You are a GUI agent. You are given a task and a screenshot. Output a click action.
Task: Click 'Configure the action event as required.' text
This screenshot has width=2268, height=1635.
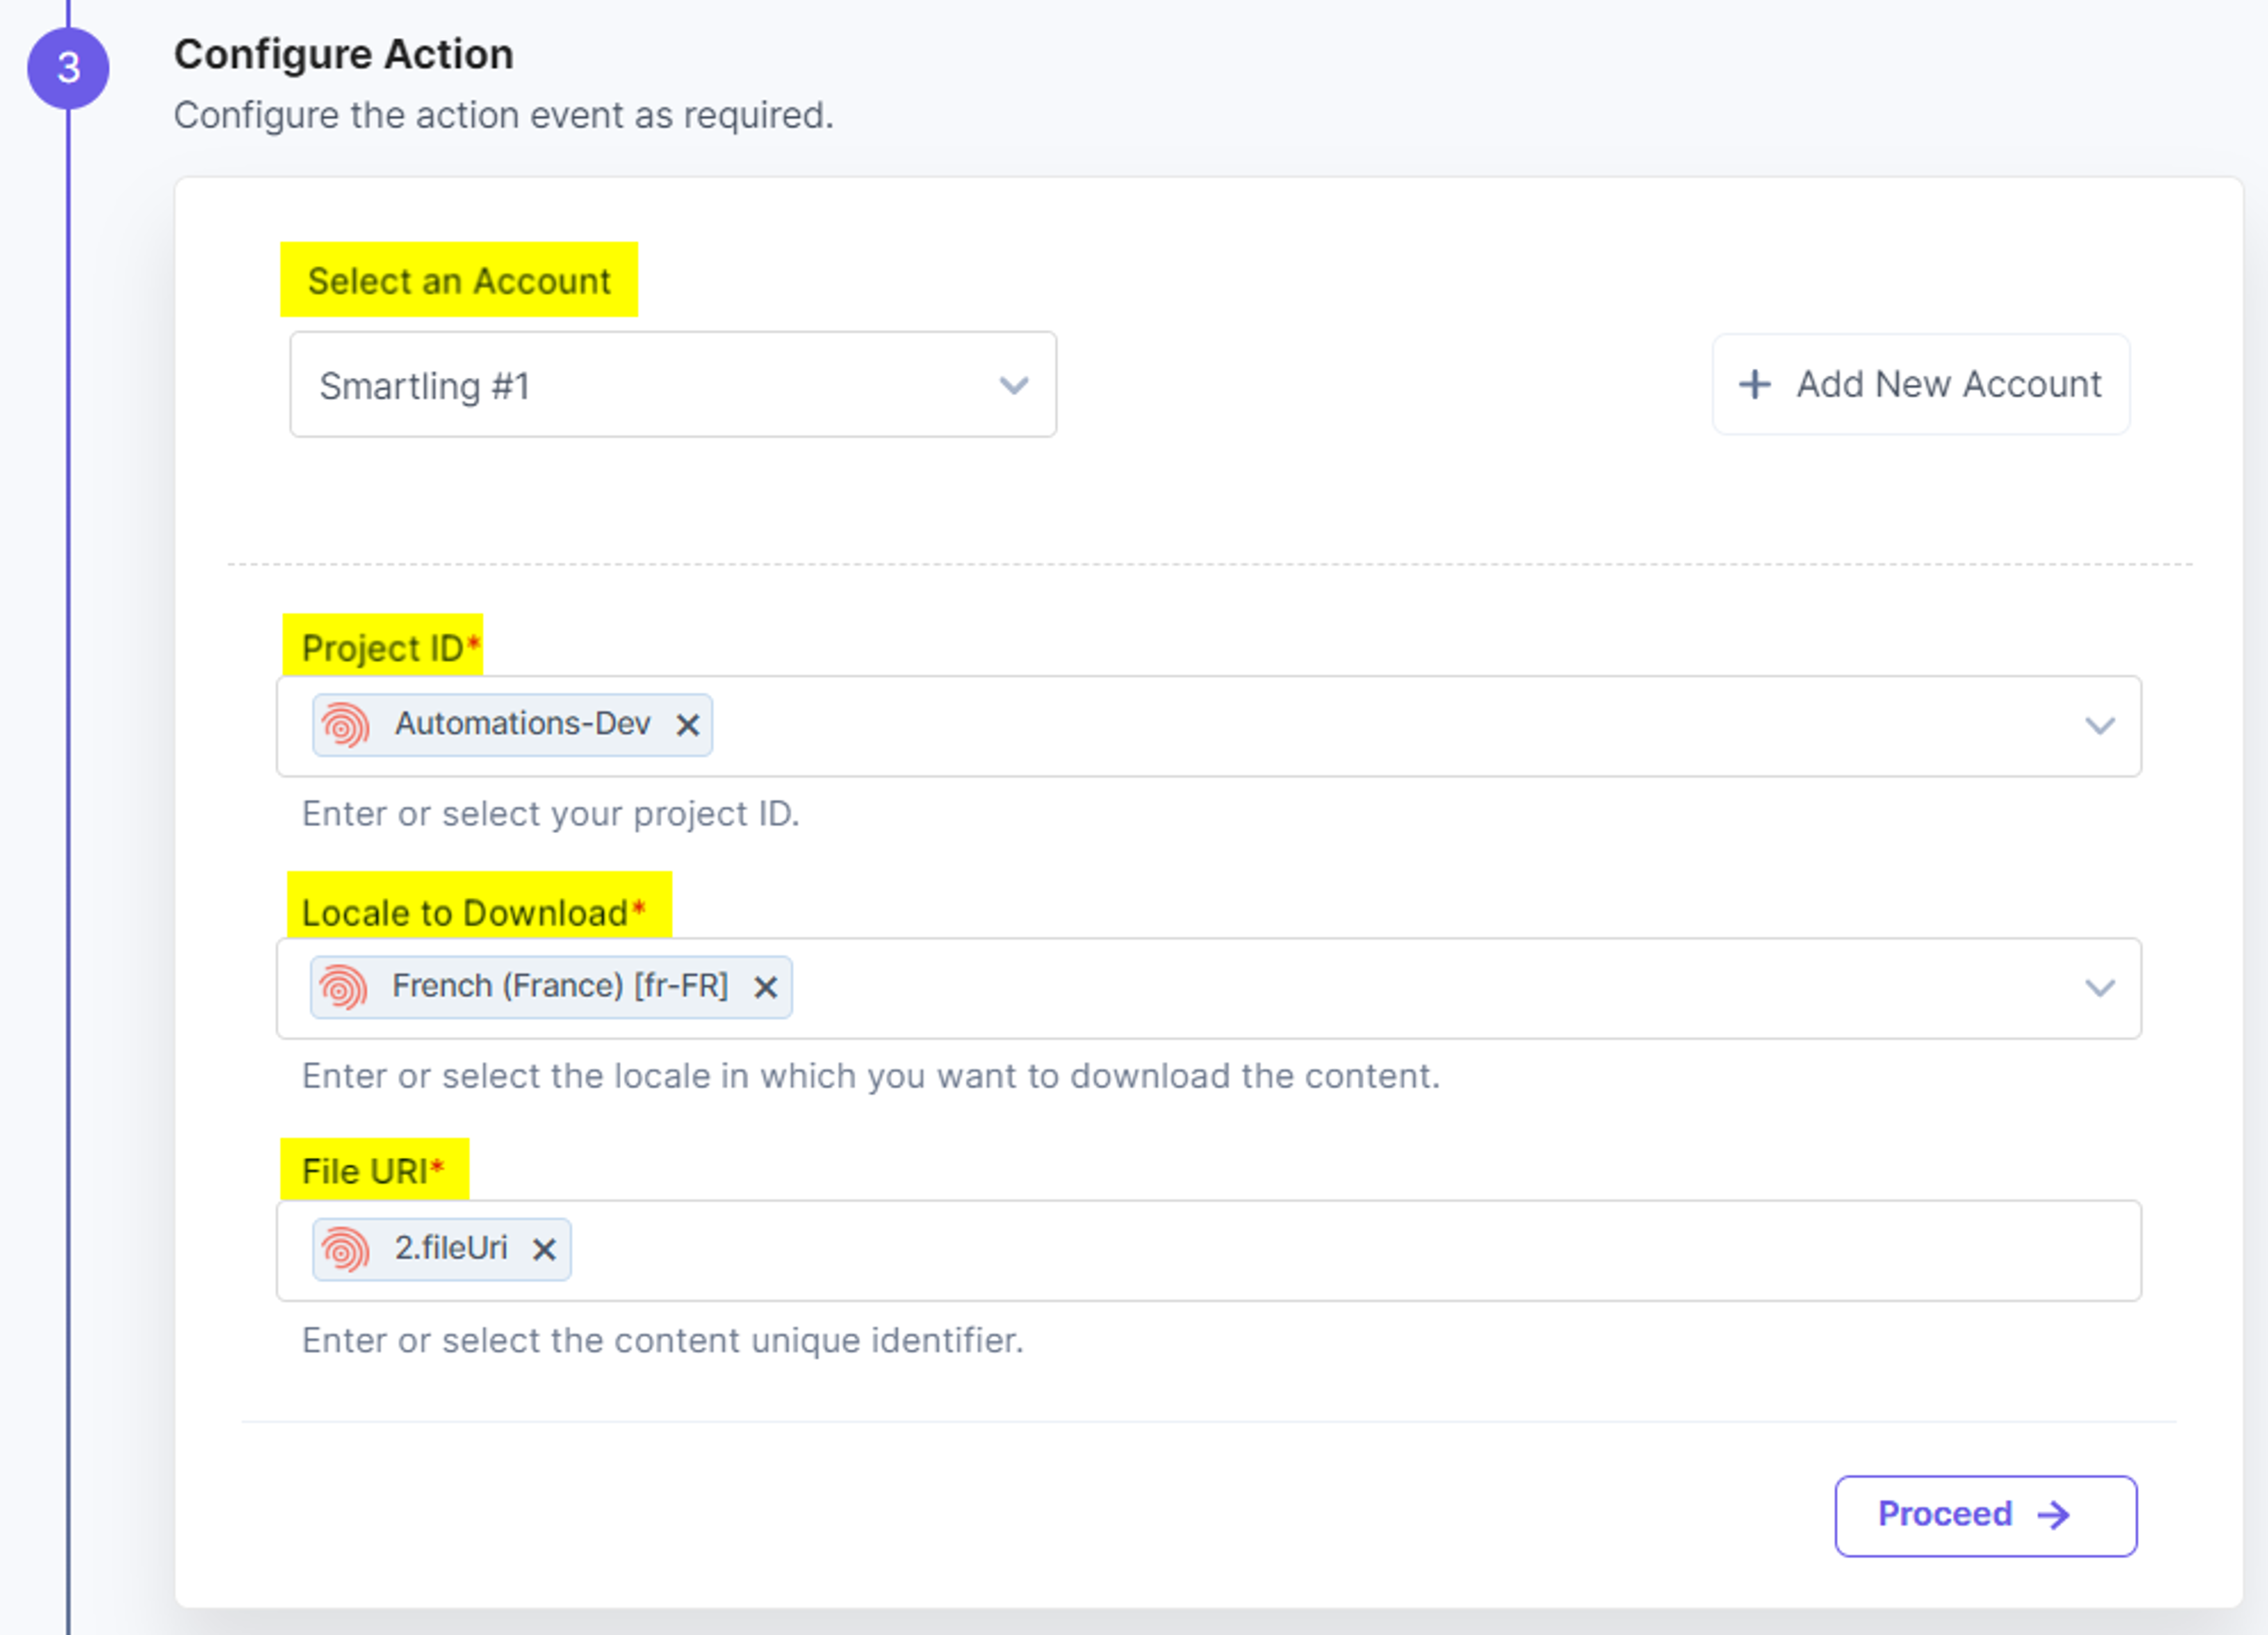click(504, 115)
